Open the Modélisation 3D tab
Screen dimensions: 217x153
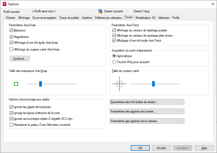click(145, 18)
